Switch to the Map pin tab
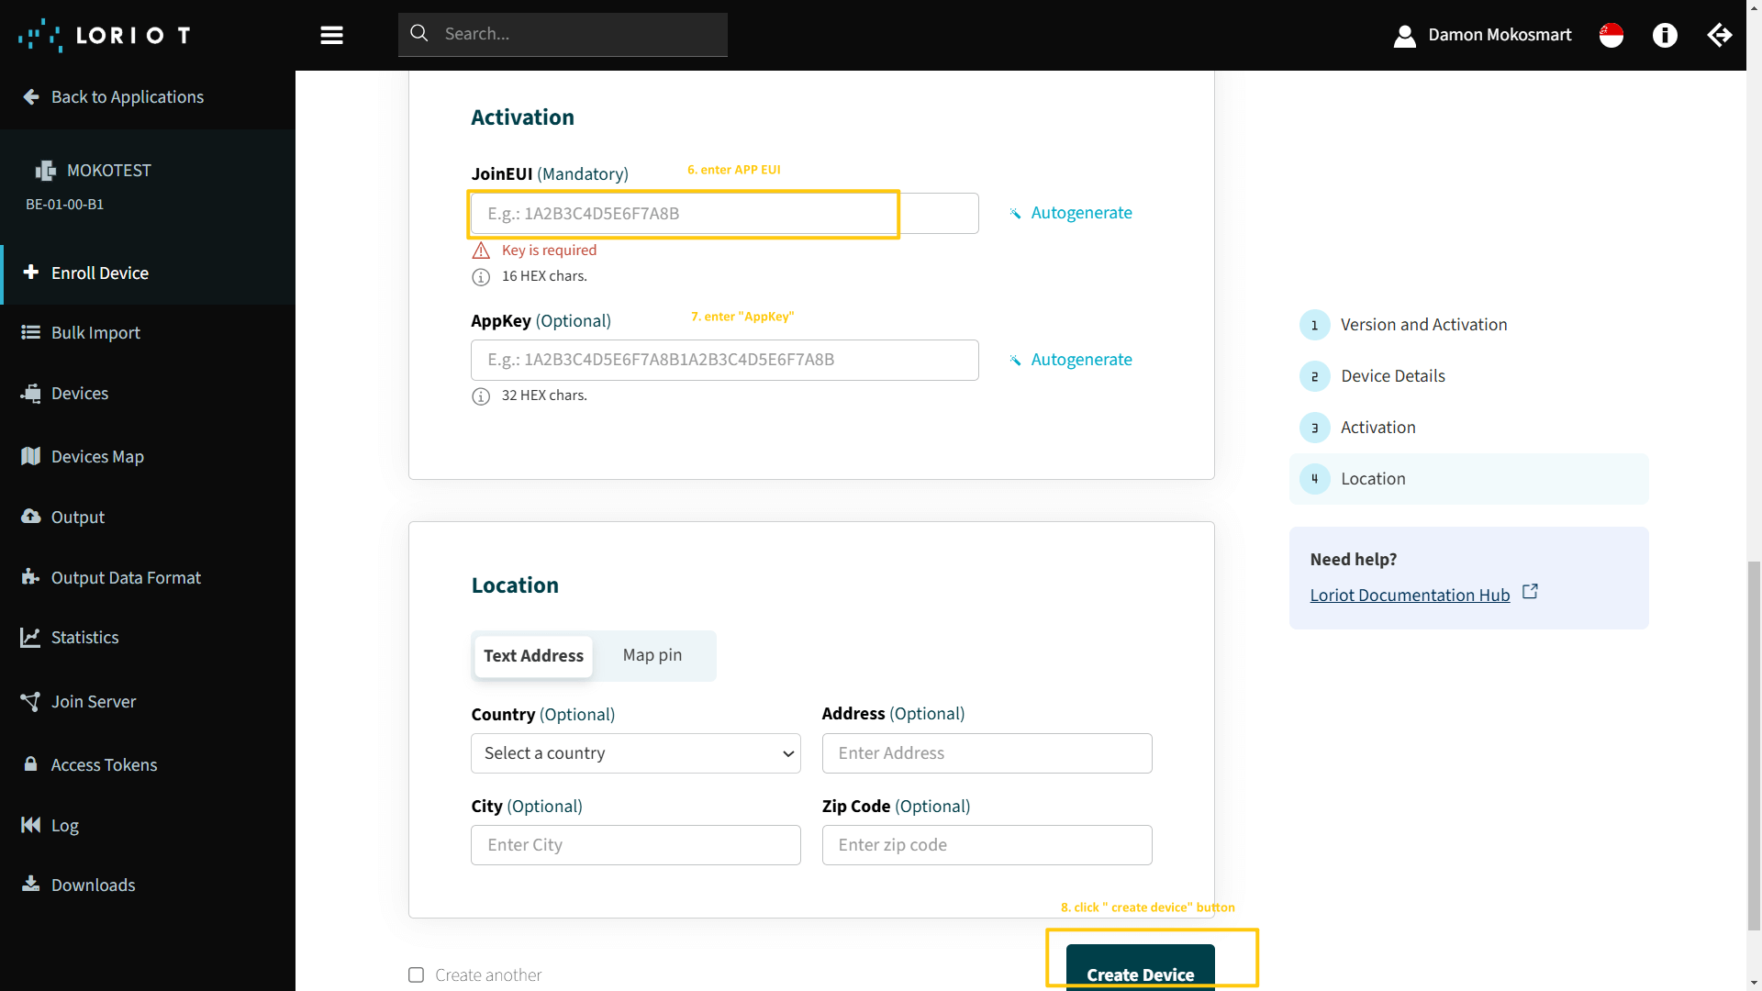Image resolution: width=1762 pixels, height=991 pixels. (652, 655)
